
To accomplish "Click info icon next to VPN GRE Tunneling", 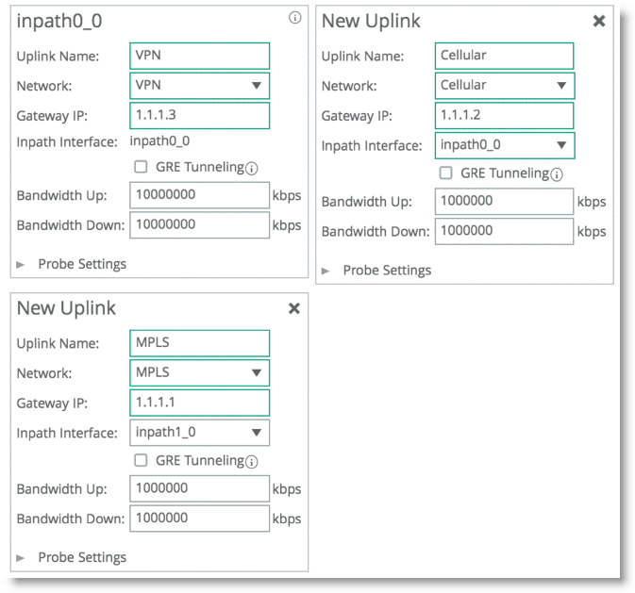I will tap(252, 169).
